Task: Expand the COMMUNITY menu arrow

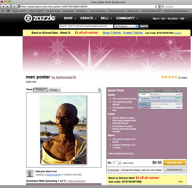Action: click(137, 19)
